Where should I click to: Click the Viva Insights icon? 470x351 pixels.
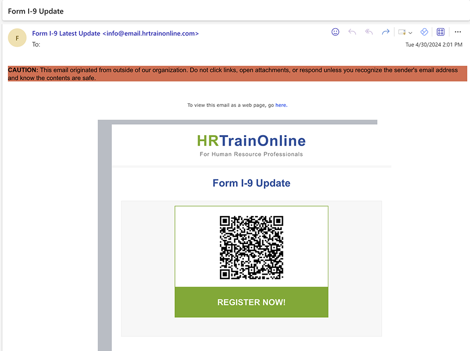click(x=424, y=32)
